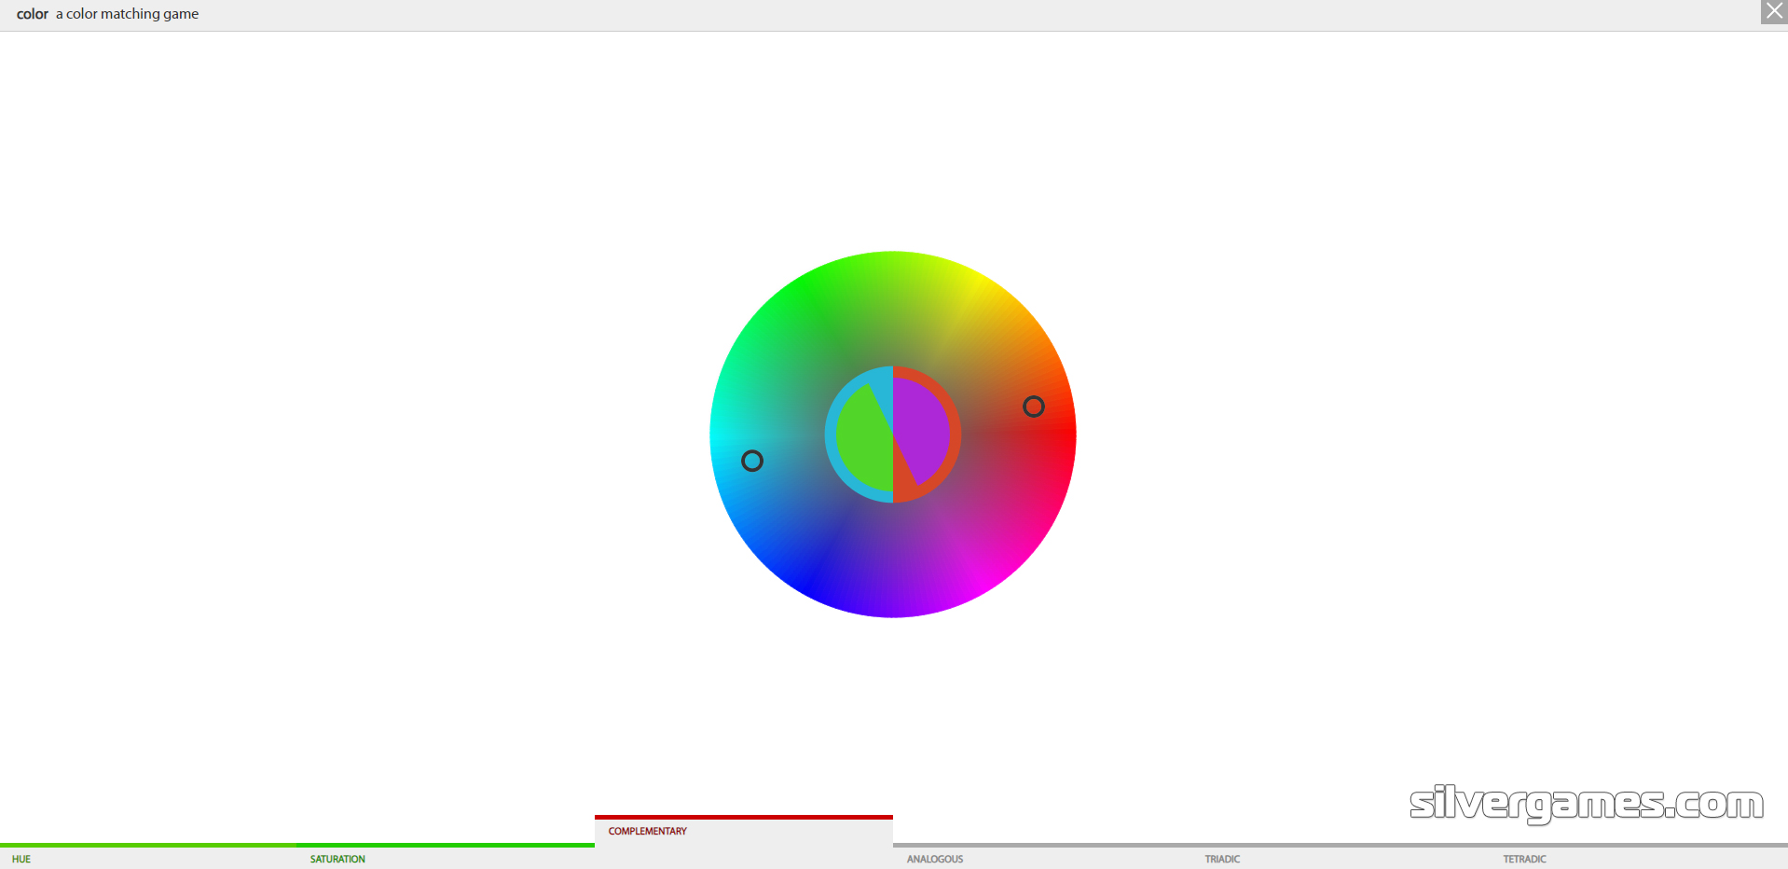Click the silvergames.com logo
Image resolution: width=1788 pixels, height=869 pixels.
click(x=1586, y=803)
